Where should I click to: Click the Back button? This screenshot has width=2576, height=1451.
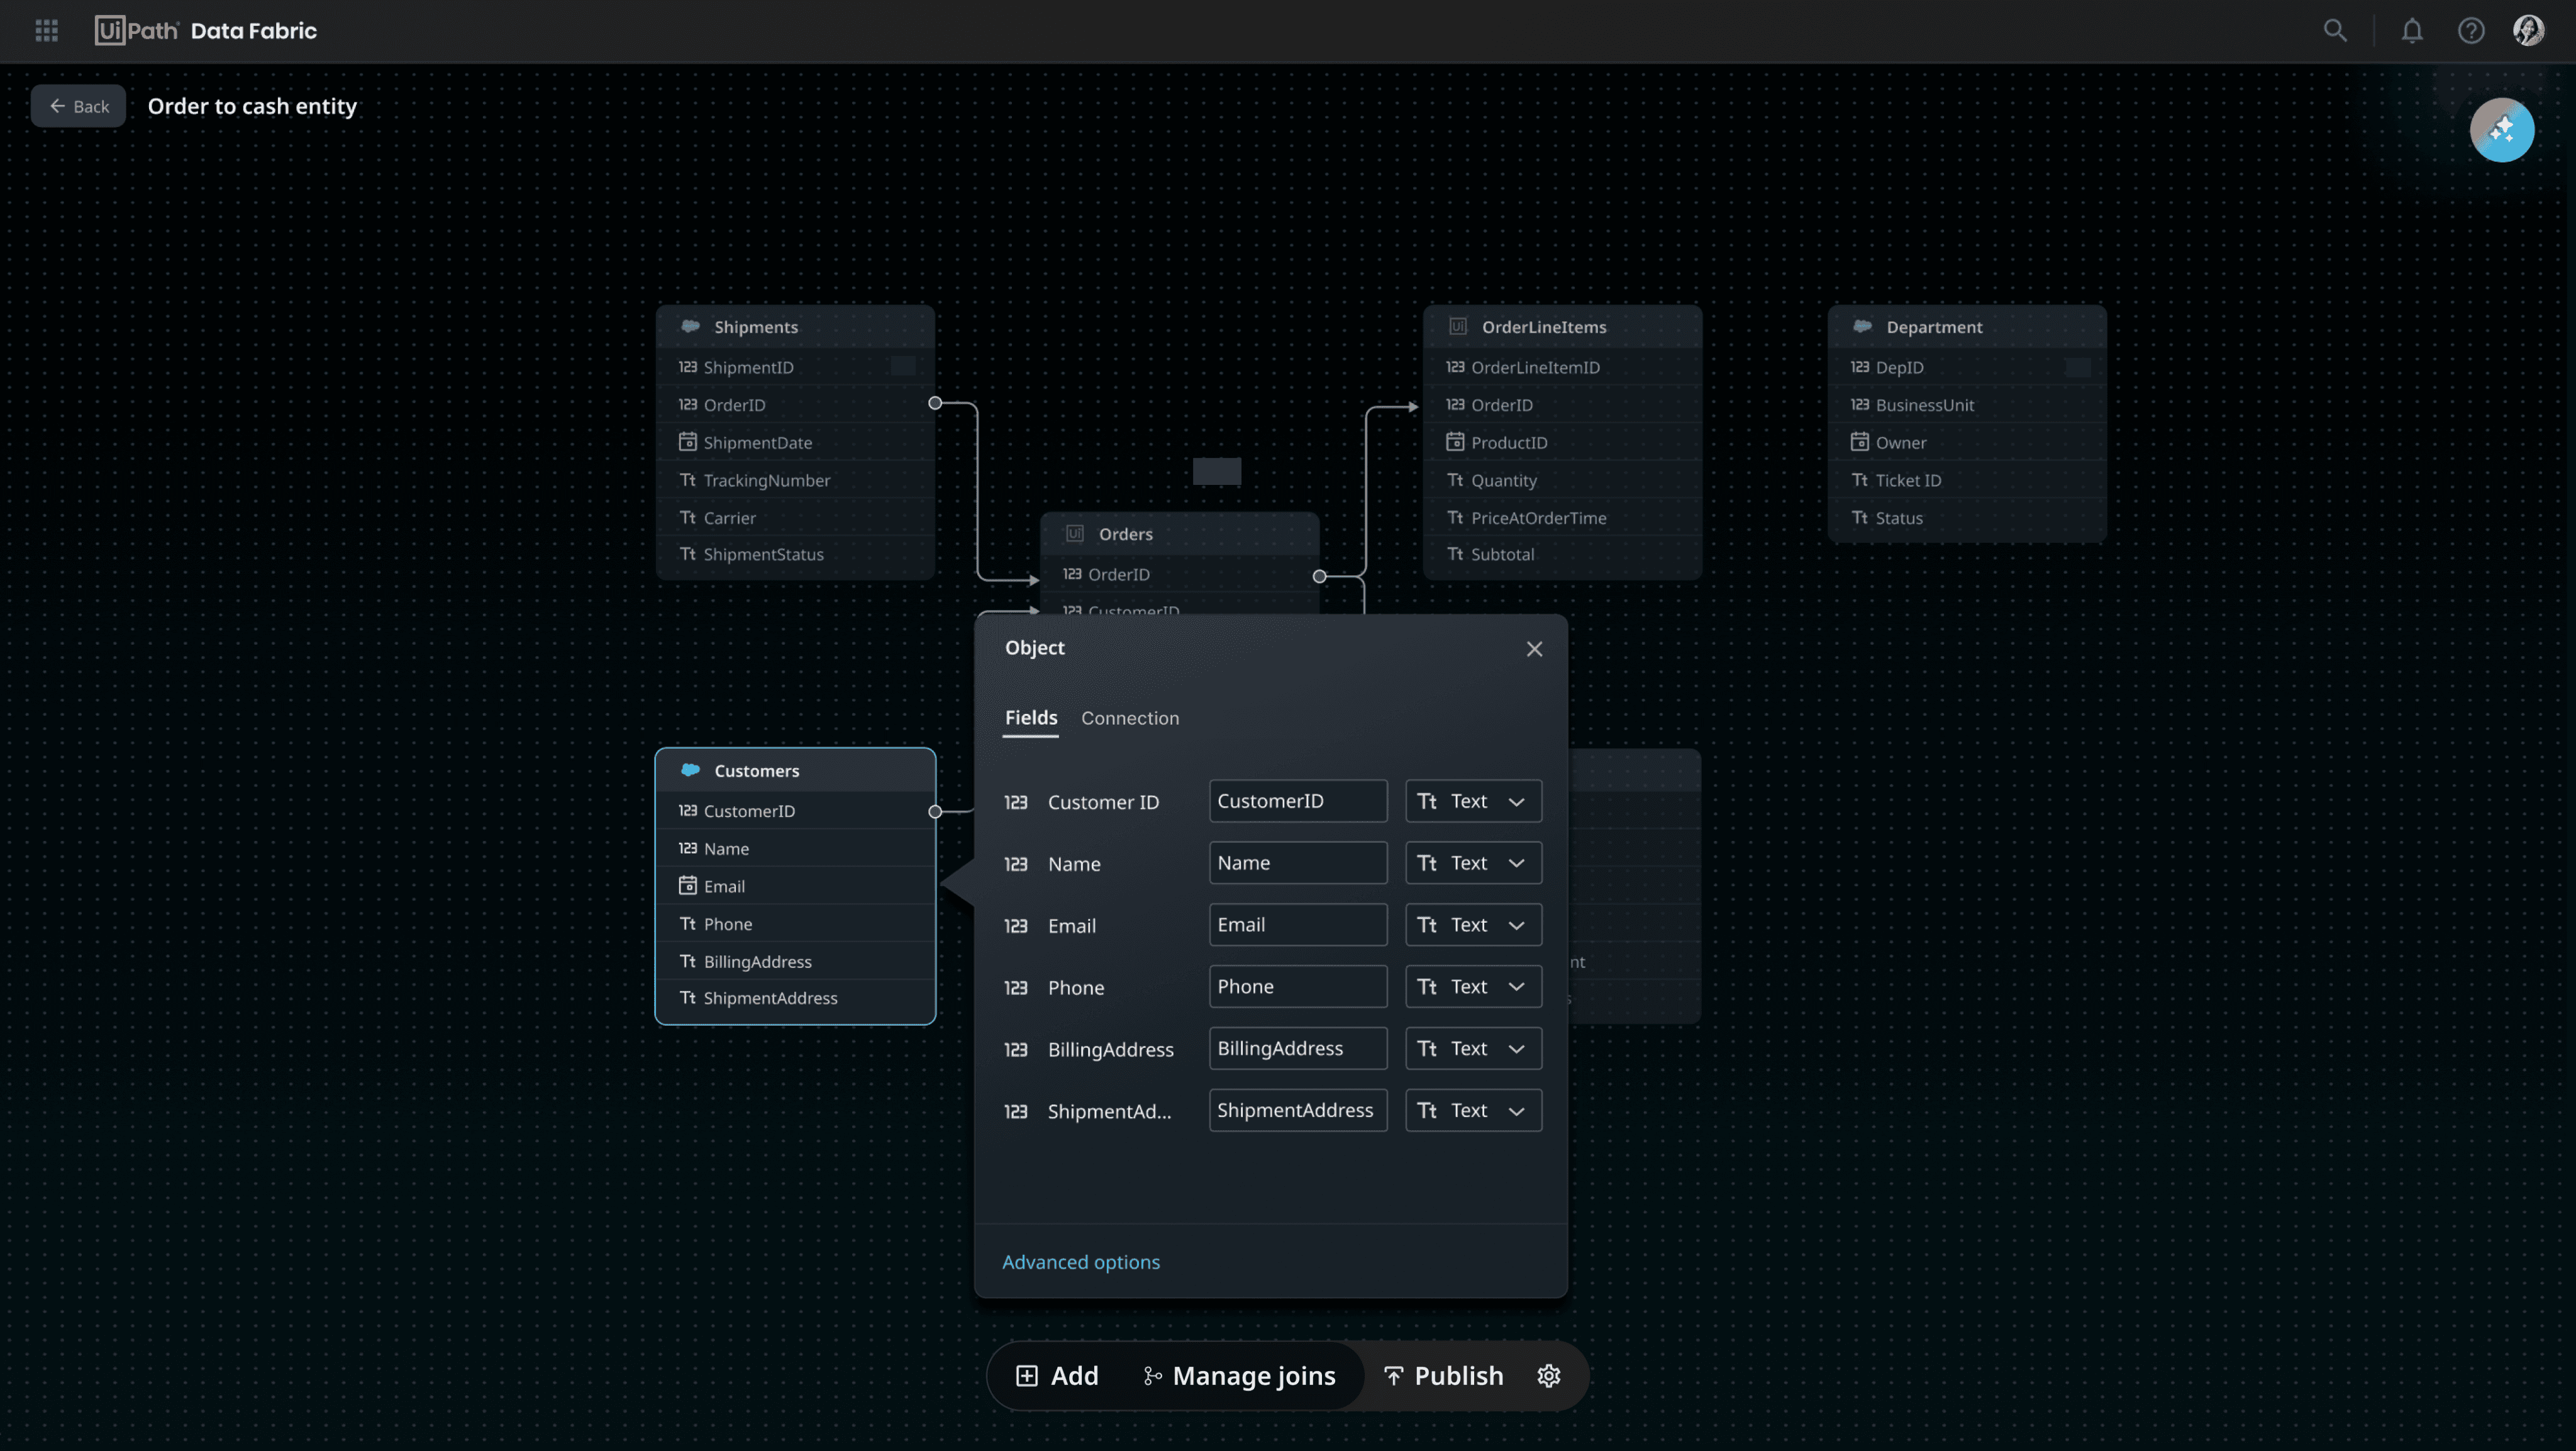pyautogui.click(x=78, y=106)
